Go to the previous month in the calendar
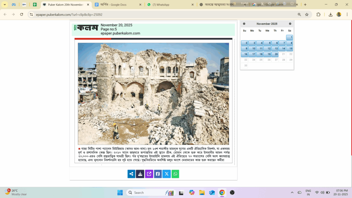This screenshot has height=198, width=352. click(x=244, y=24)
